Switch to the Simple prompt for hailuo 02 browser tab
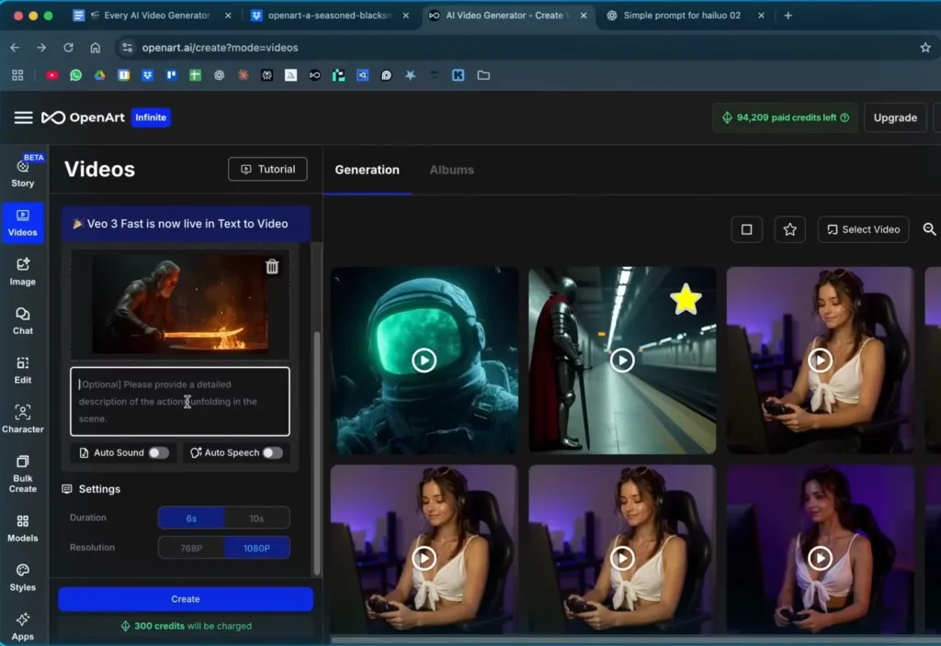 point(681,16)
